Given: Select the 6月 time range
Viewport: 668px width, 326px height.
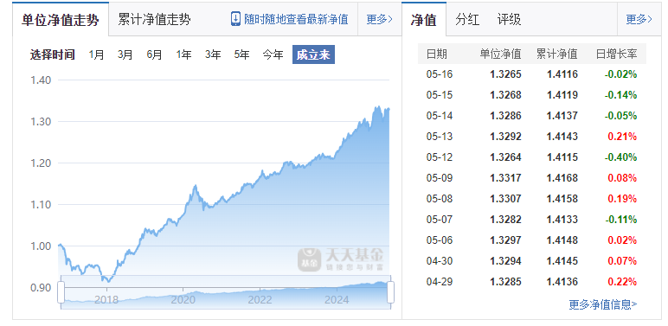Looking at the screenshot, I should click(x=154, y=54).
